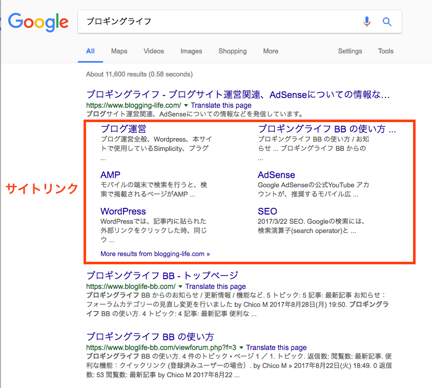Click More results from blogging-life.com
The image size is (432, 388).
click(x=155, y=254)
